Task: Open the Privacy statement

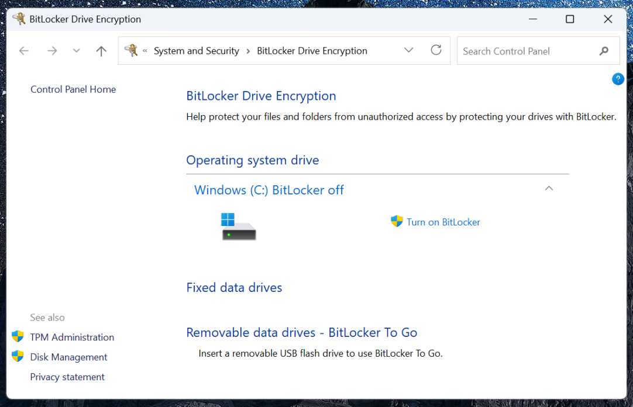Action: pos(67,377)
